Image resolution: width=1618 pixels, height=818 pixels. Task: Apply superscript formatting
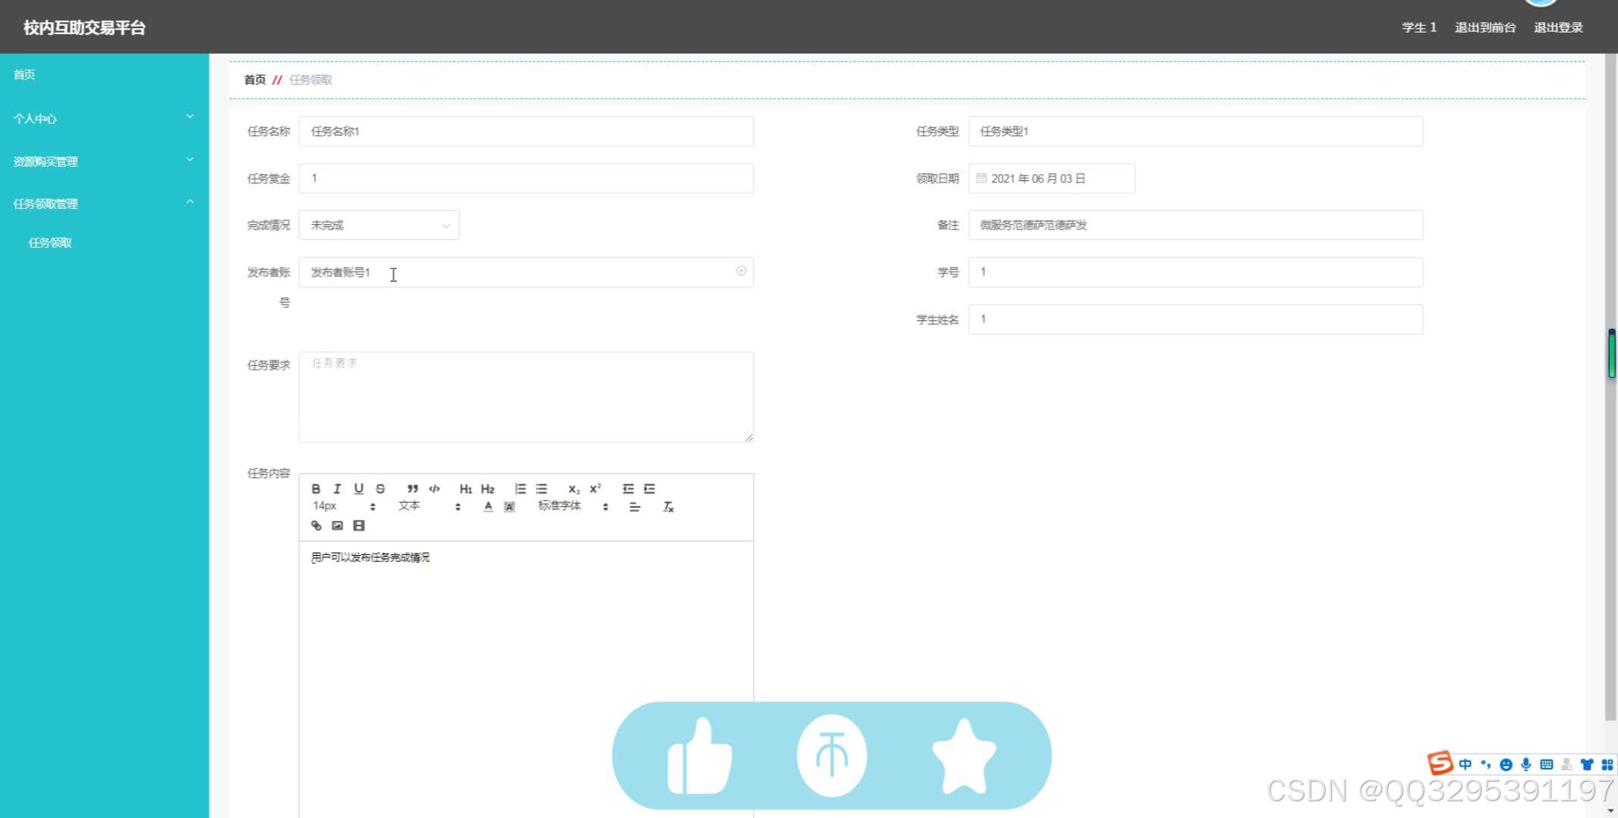pyautogui.click(x=595, y=489)
